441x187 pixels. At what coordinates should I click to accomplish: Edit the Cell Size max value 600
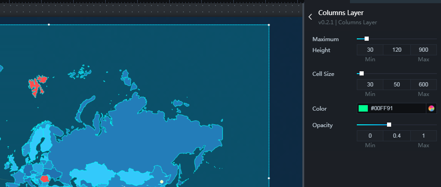click(x=423, y=85)
